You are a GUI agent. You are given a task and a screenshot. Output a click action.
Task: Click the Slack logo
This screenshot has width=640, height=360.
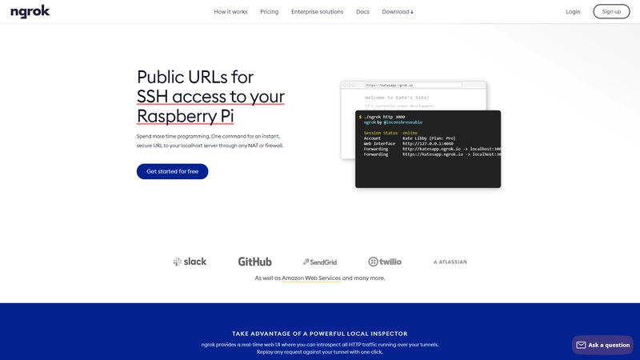(x=190, y=262)
